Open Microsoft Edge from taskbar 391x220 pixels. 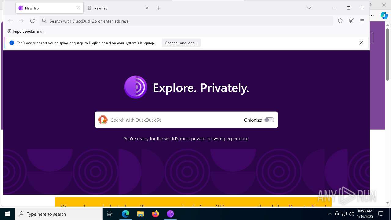(126, 214)
